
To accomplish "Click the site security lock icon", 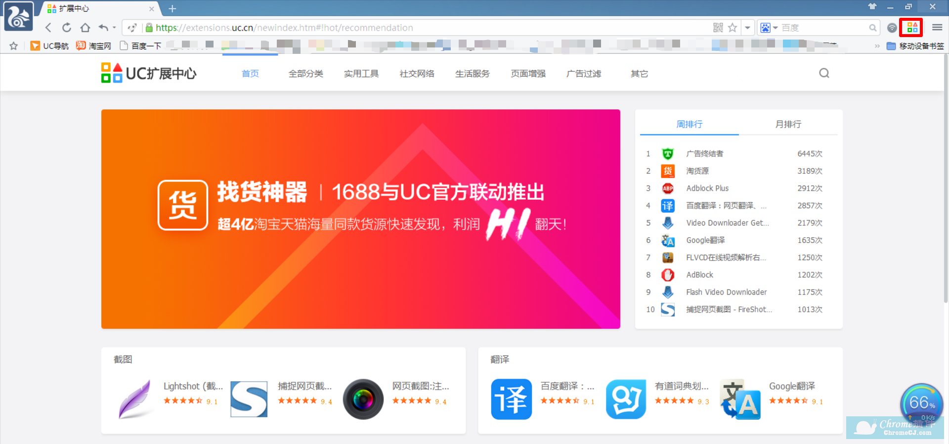I will pos(149,28).
